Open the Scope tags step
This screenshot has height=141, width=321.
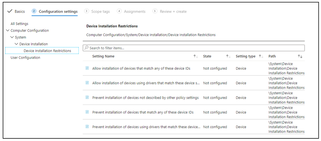97,12
